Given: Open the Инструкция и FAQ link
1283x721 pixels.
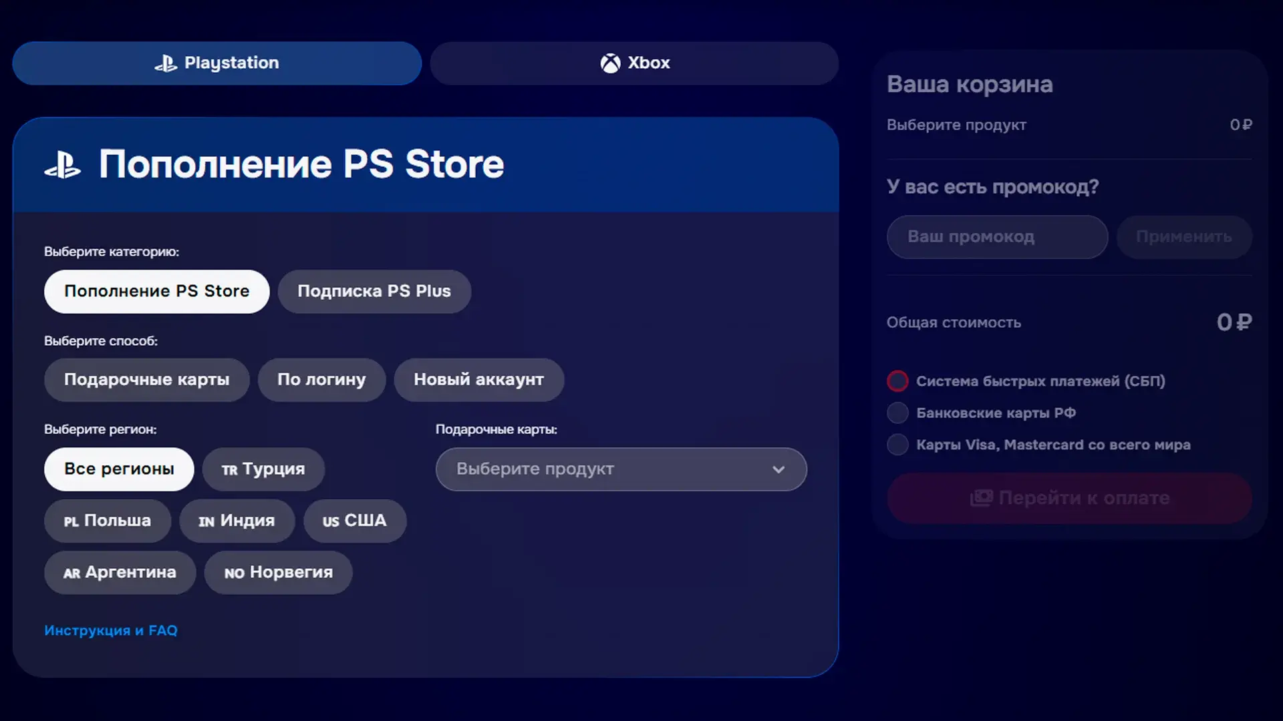Looking at the screenshot, I should point(111,631).
